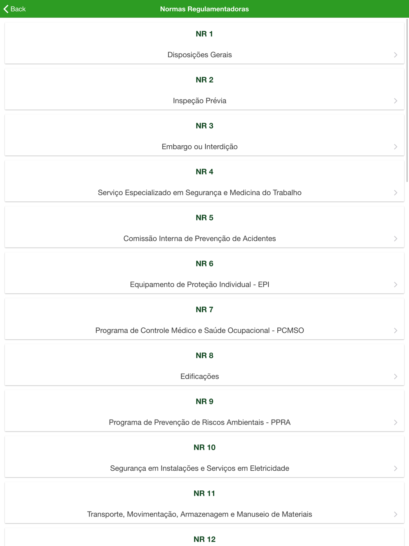
Task: Click the chevron beside Embargo ou Interdição
Action: 396,147
